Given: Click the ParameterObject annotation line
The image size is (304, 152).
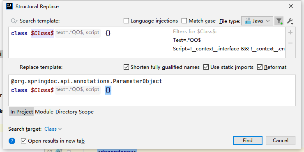Looking at the screenshot, I should pyautogui.click(x=86, y=81).
